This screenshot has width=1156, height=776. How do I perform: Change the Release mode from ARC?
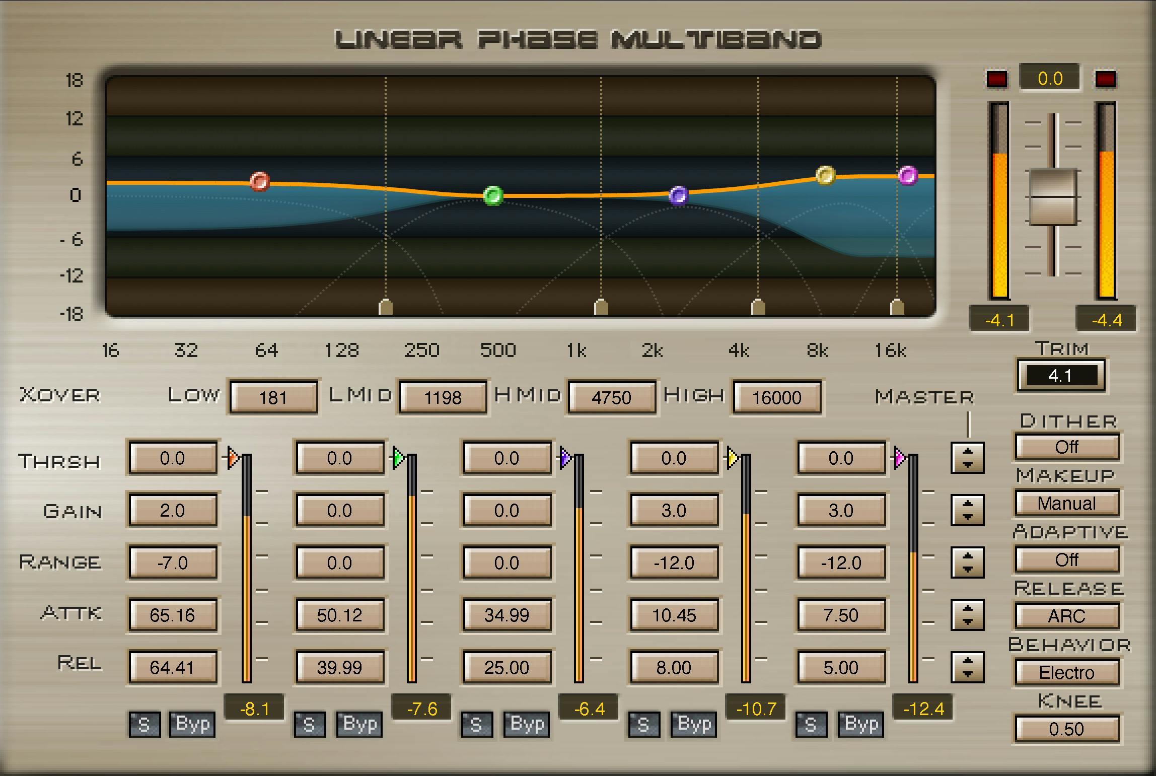coord(1067,616)
